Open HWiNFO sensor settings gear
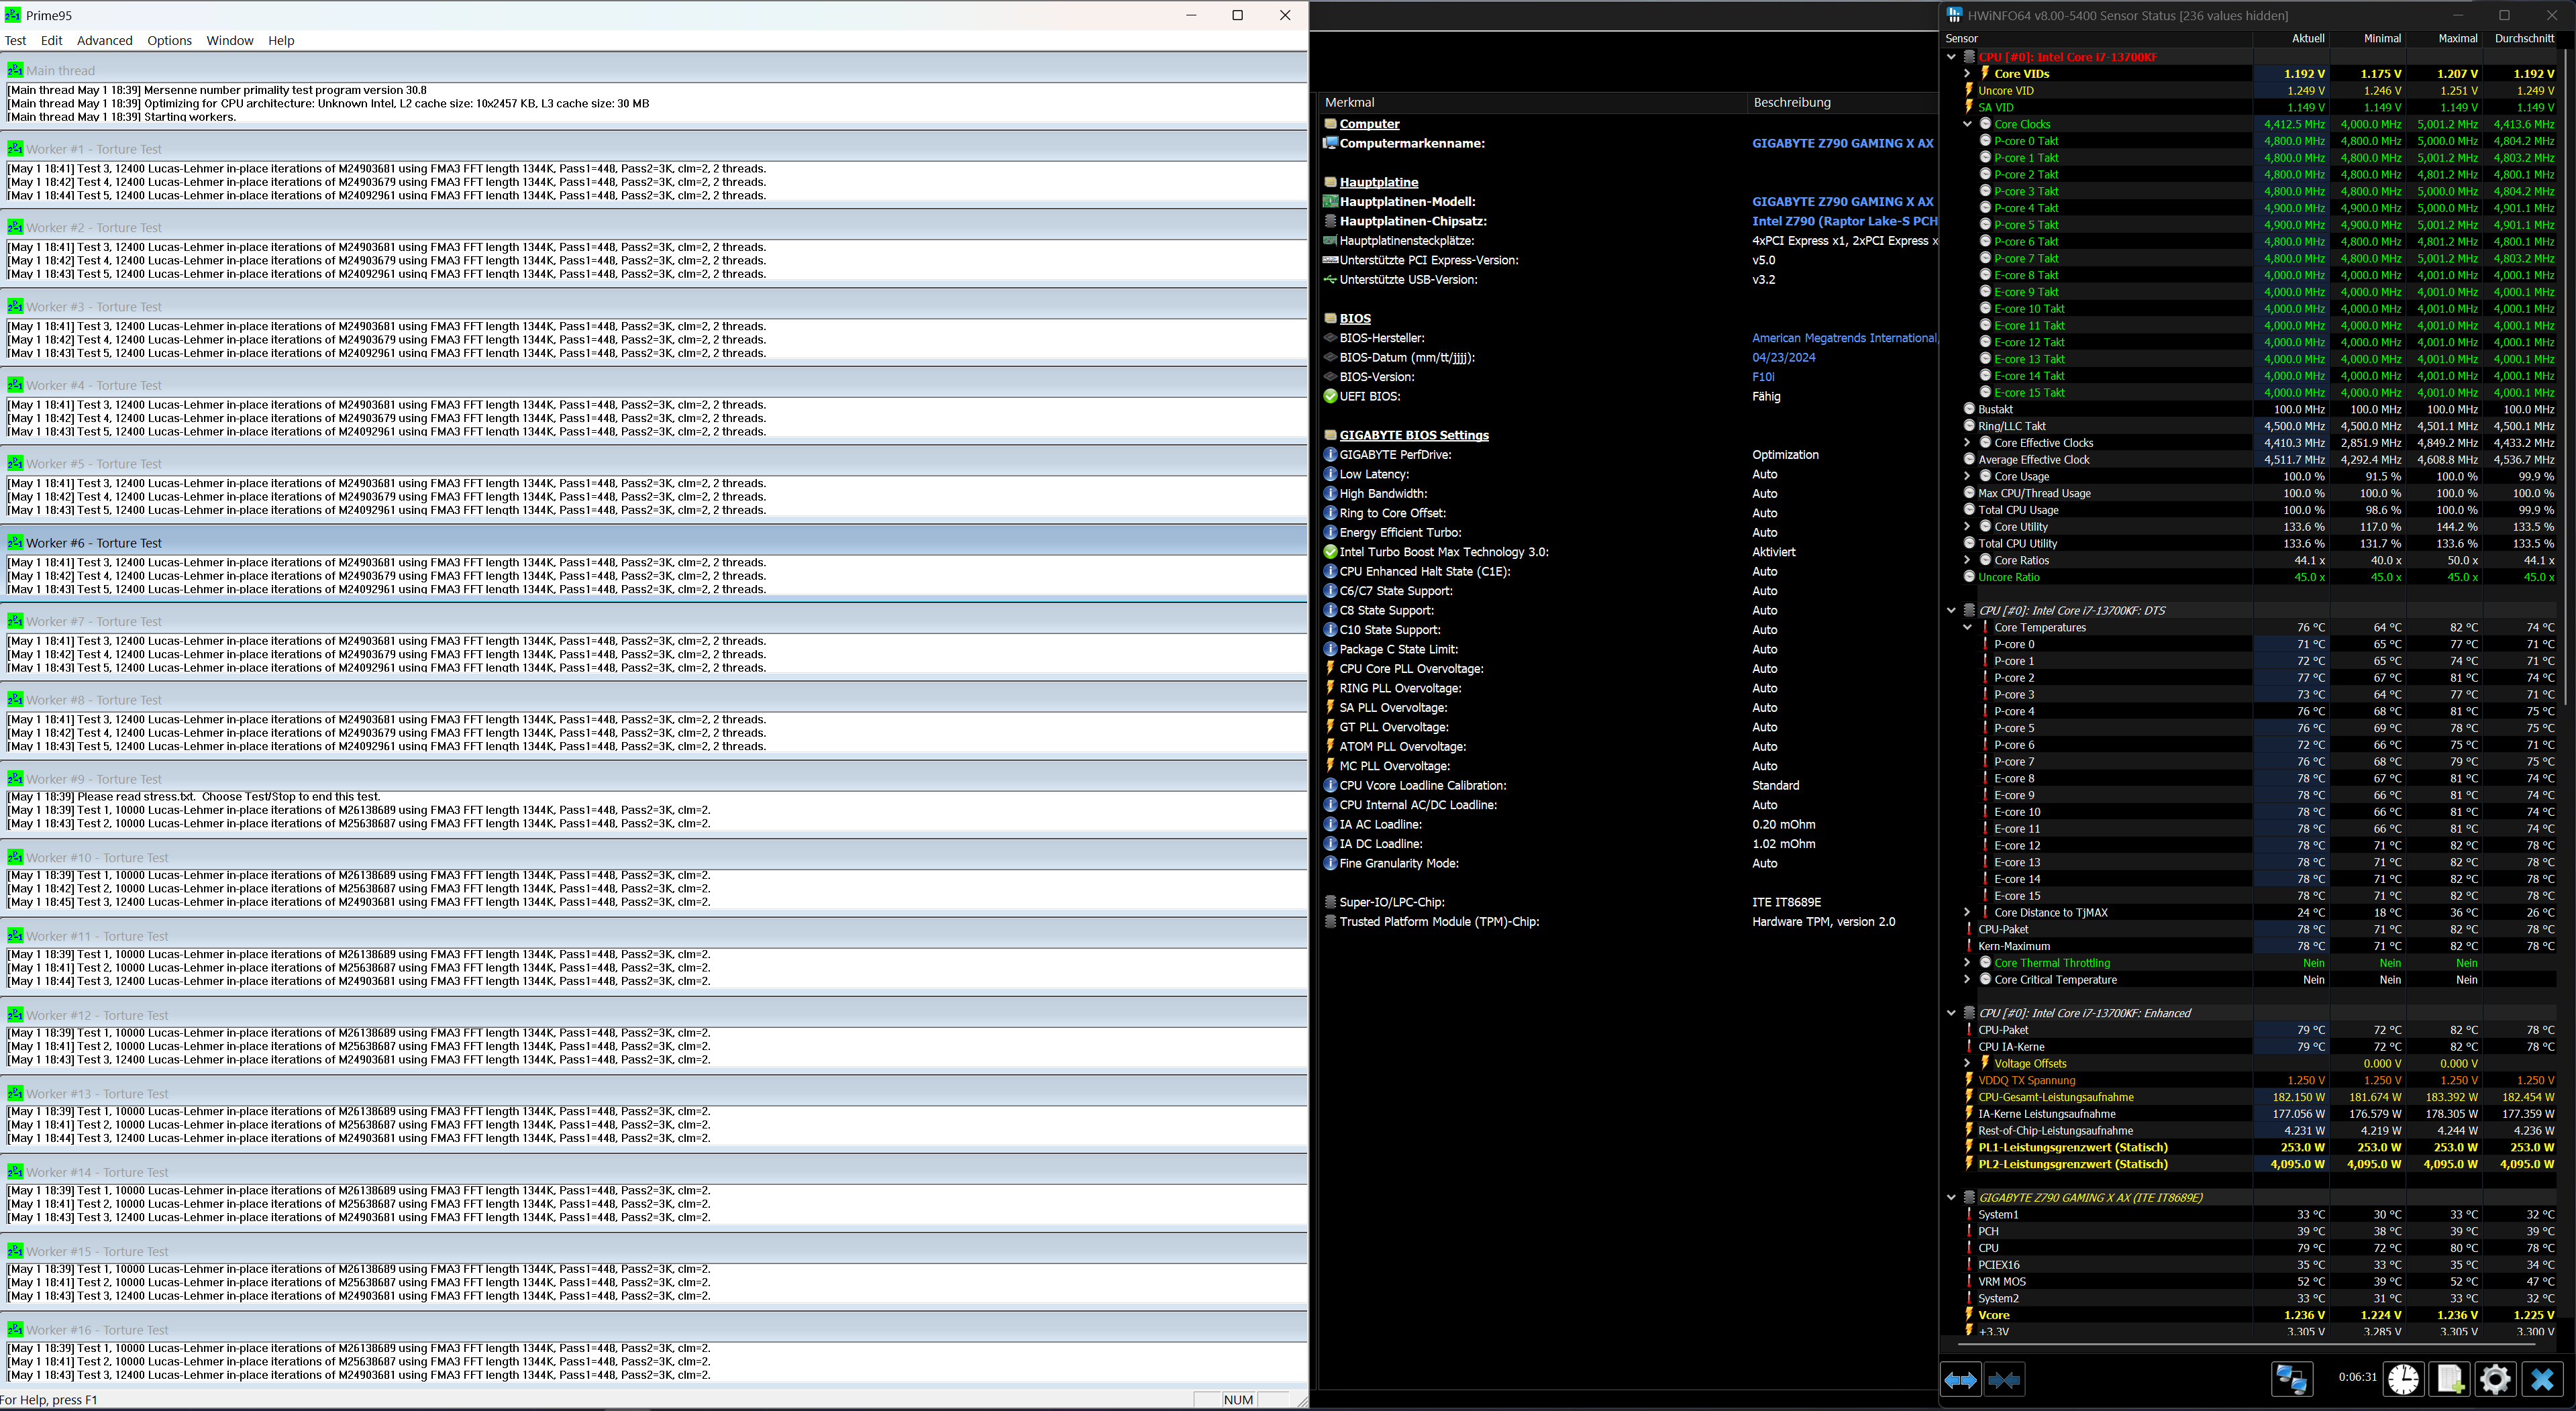 click(x=2495, y=1380)
